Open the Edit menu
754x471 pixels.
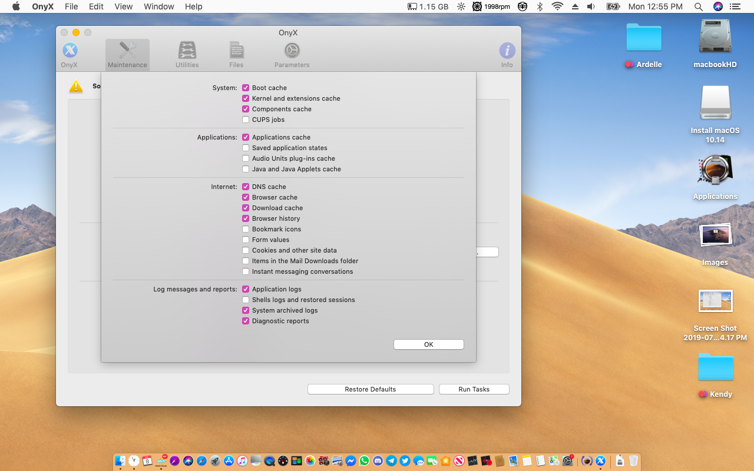point(96,6)
